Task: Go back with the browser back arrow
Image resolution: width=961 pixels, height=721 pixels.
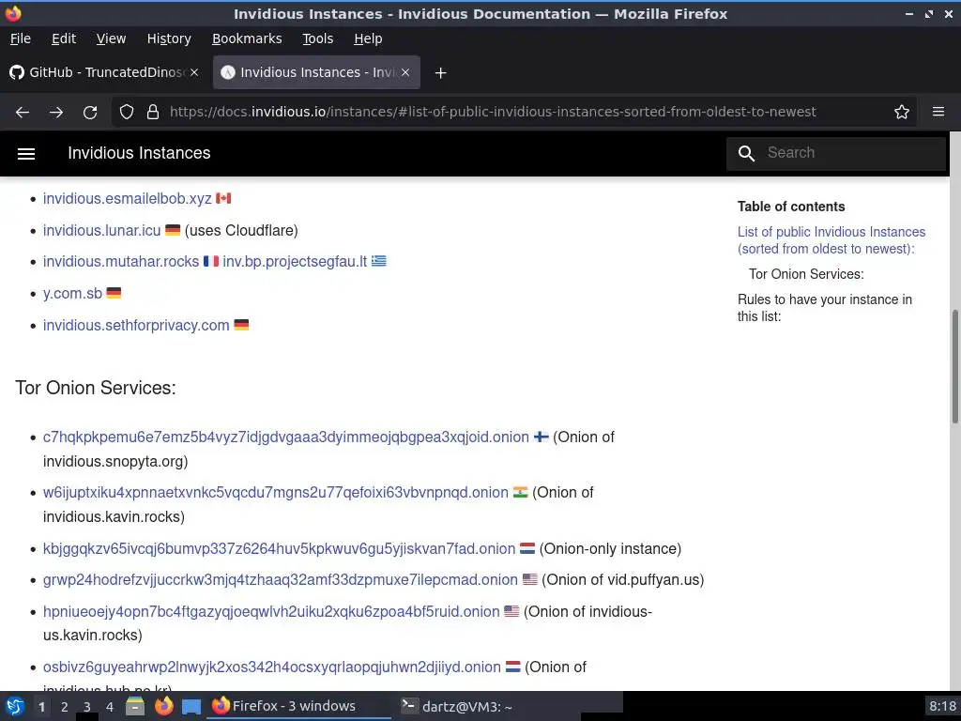Action: click(x=23, y=113)
